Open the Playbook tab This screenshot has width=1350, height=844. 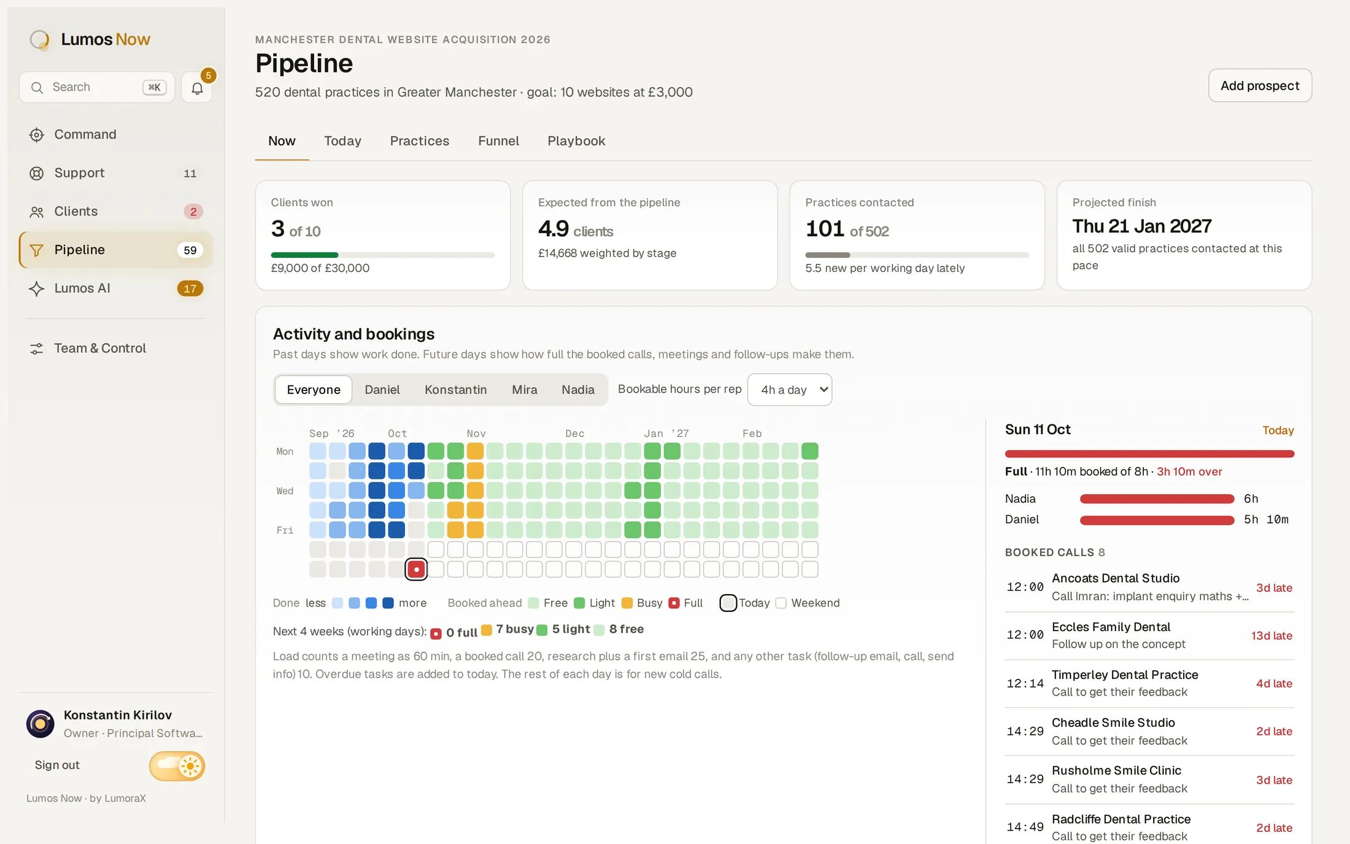coord(576,141)
